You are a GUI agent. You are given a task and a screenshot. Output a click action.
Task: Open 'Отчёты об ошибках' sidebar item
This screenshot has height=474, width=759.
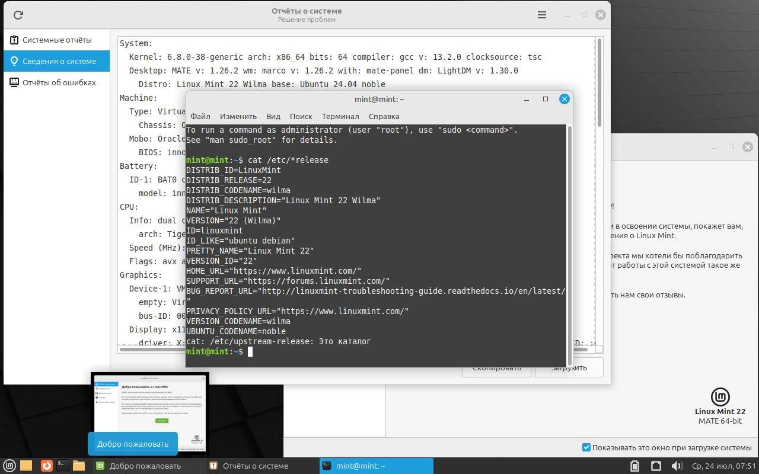[56, 82]
